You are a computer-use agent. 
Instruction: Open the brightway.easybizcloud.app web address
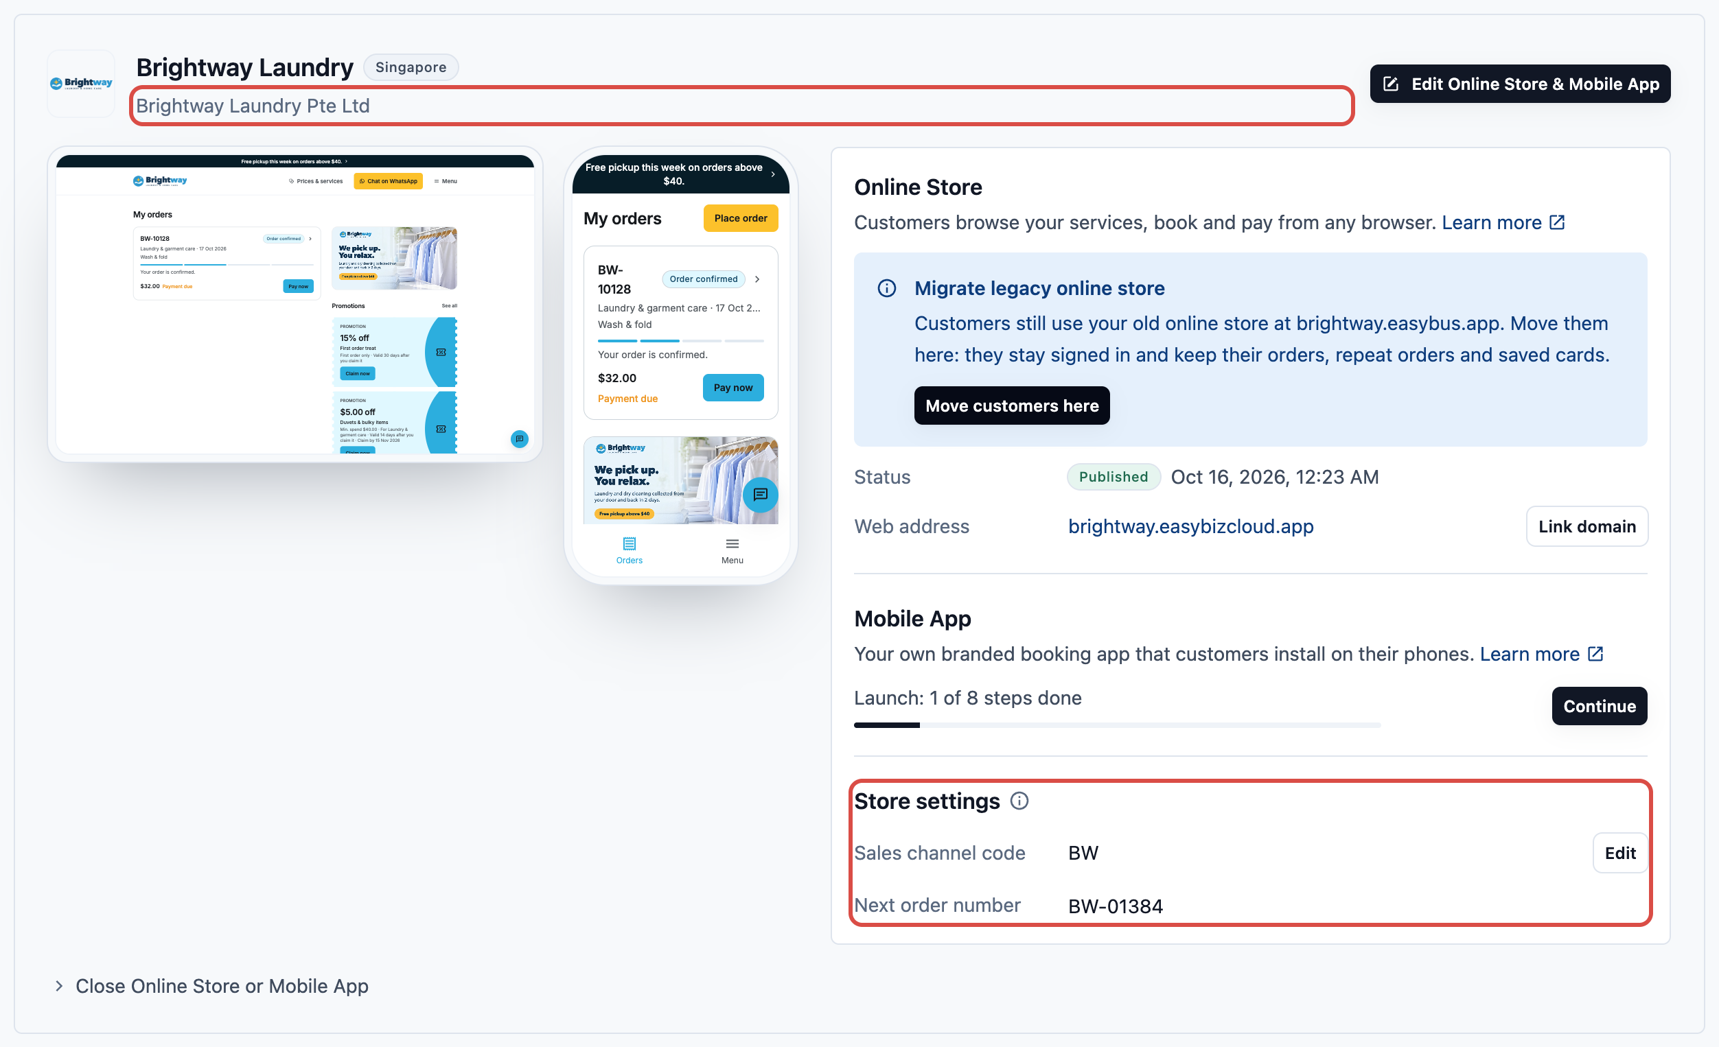pos(1190,526)
